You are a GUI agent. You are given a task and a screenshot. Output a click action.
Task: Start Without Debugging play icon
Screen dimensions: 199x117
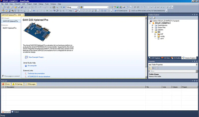coord(61,7)
